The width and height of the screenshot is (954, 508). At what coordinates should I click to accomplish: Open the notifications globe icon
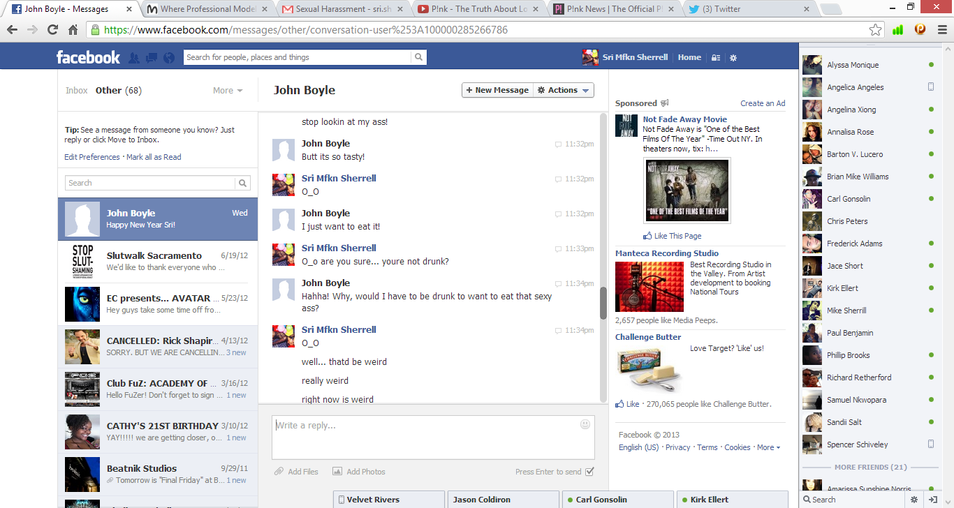168,58
